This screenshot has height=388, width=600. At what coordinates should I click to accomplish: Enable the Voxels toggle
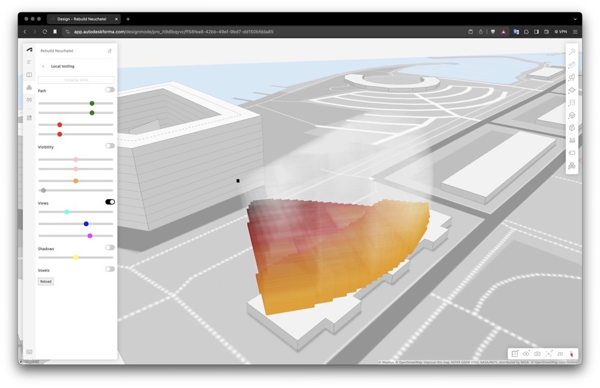(110, 269)
